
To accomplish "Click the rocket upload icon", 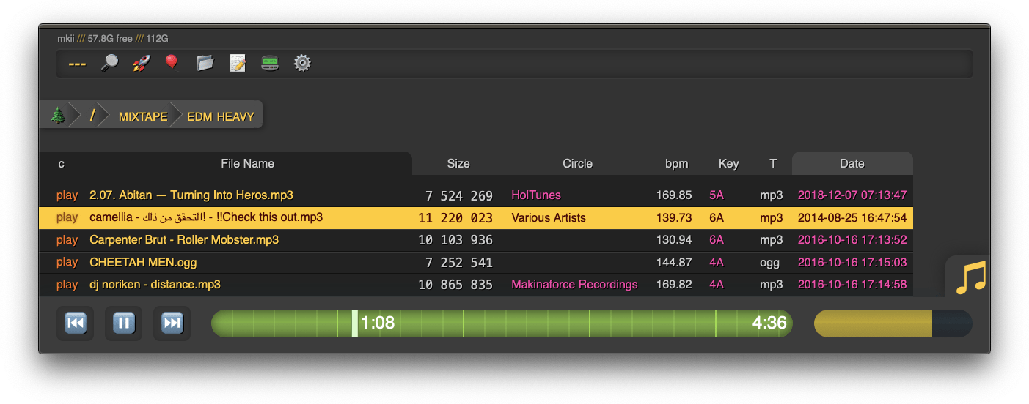I will [141, 63].
